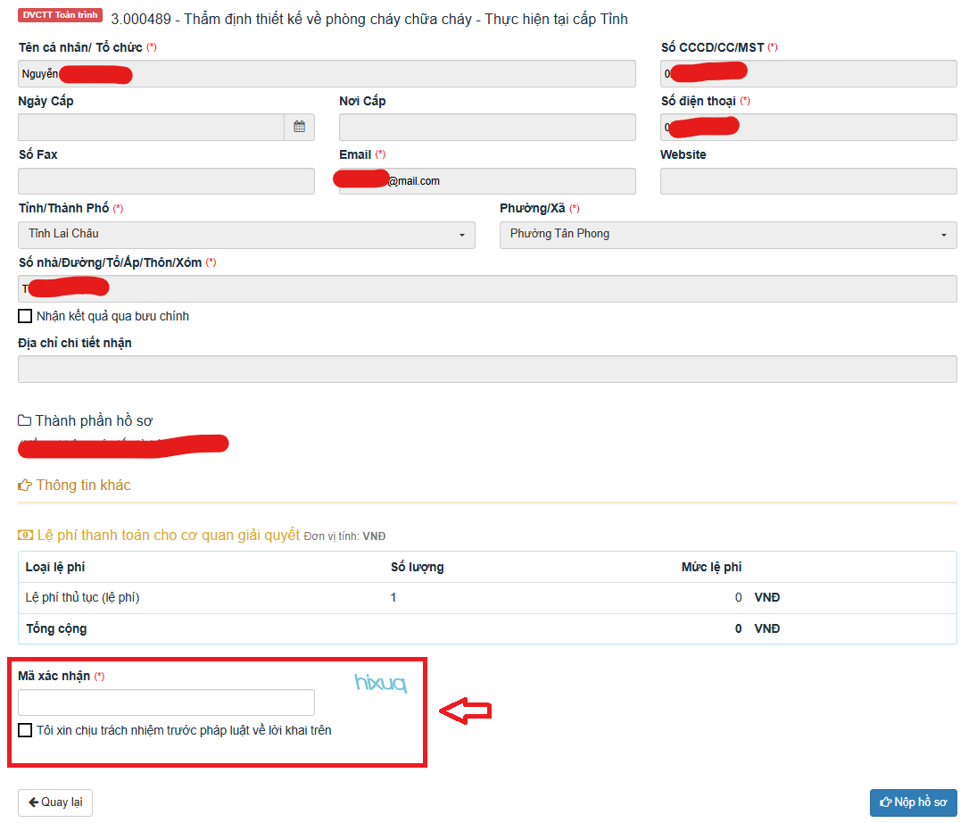Click the Website input field
The width and height of the screenshot is (977, 823).
click(x=808, y=181)
